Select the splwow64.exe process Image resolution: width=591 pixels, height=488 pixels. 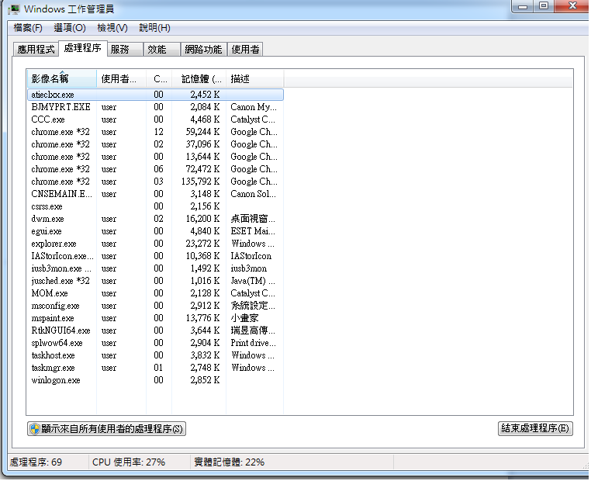pos(155,344)
